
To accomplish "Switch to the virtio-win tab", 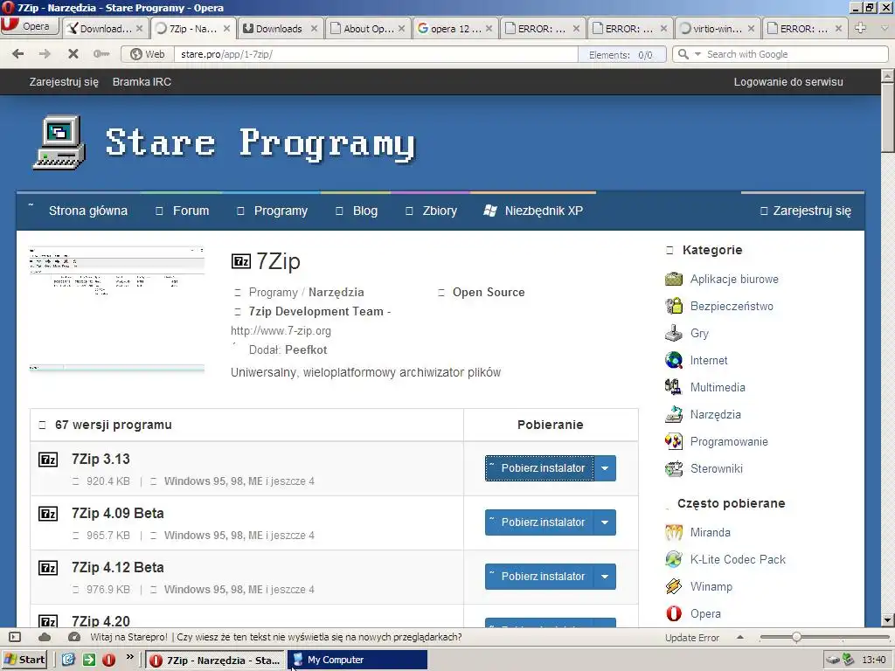I will (718, 29).
